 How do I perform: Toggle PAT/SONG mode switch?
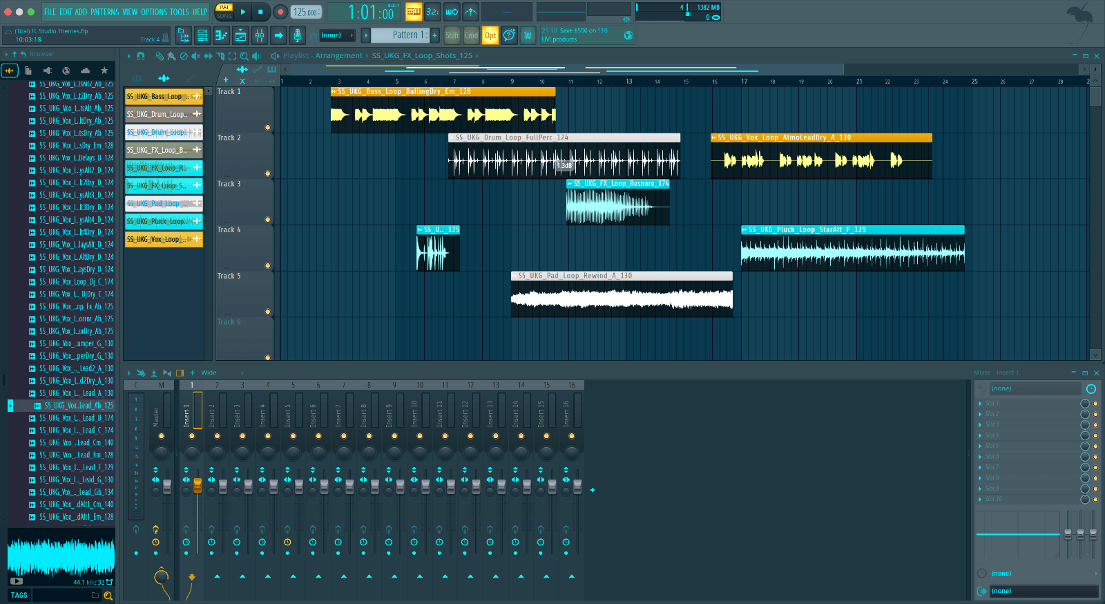224,12
